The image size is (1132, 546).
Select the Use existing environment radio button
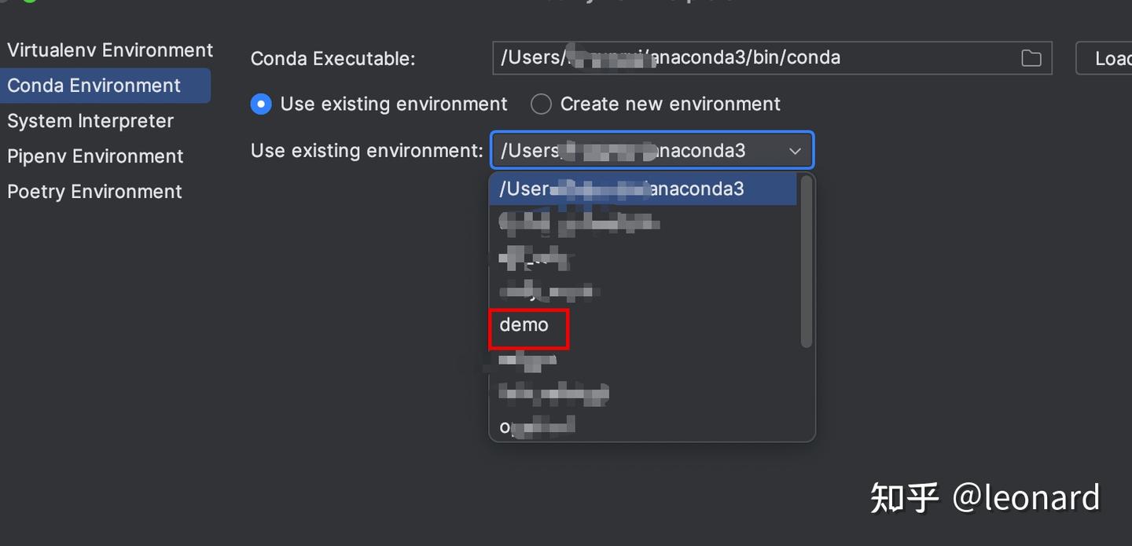[261, 104]
